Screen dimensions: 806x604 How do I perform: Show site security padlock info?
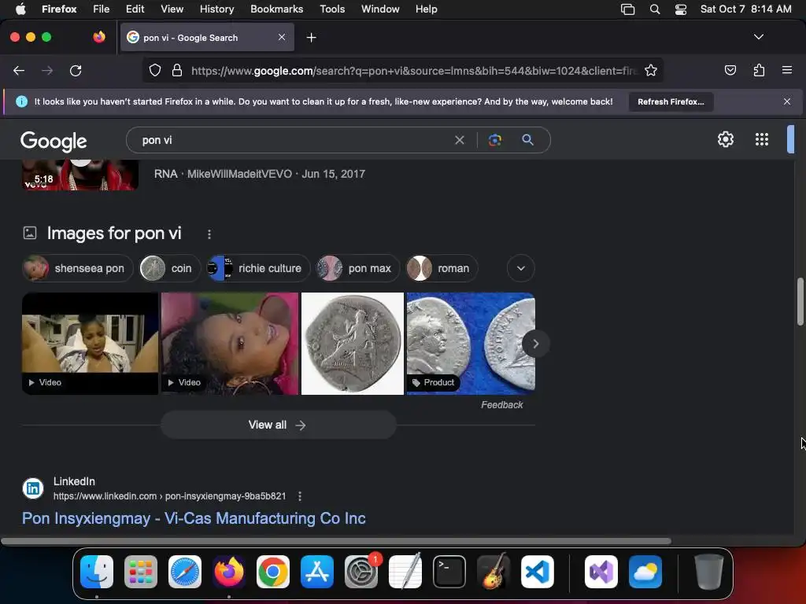[177, 70]
